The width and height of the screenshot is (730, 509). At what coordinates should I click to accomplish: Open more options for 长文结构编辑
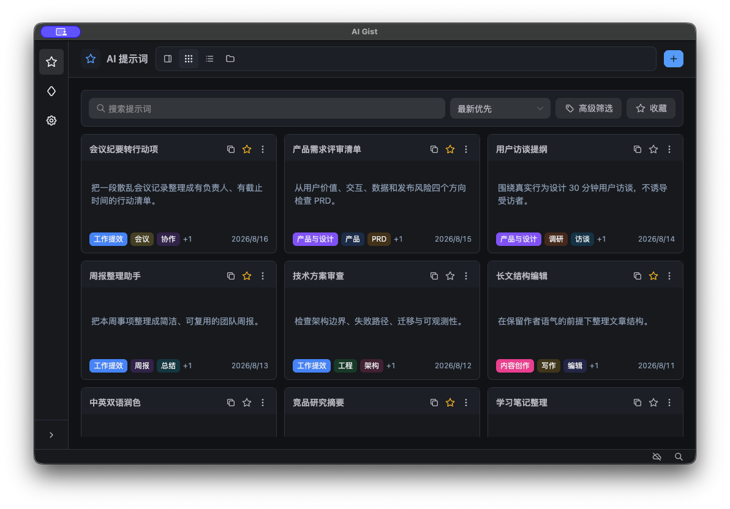[669, 276]
